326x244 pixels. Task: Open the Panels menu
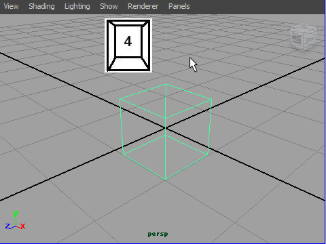point(179,6)
